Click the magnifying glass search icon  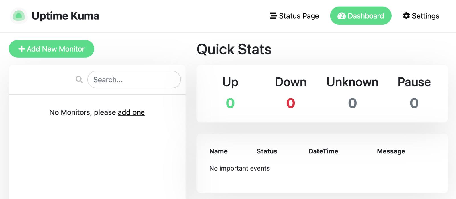point(79,79)
